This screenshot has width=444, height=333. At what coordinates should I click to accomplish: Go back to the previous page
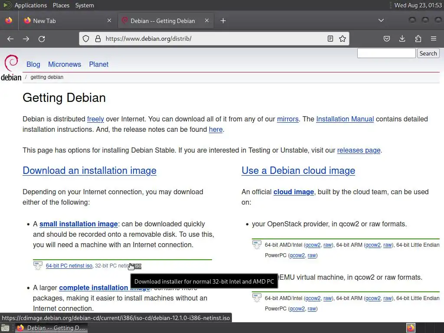tap(10, 39)
